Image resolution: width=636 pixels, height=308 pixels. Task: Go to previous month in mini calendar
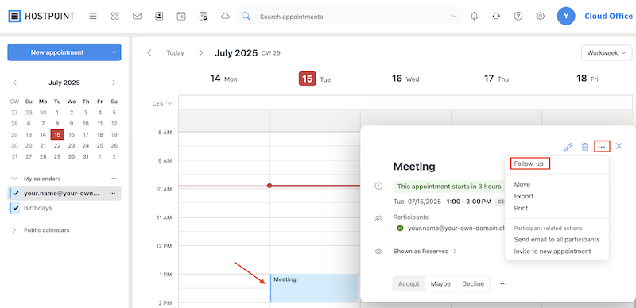15,83
